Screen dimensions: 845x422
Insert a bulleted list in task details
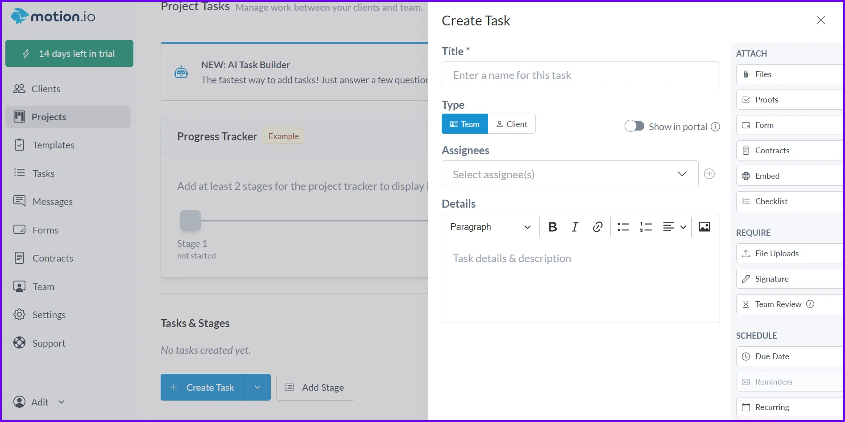(x=623, y=227)
